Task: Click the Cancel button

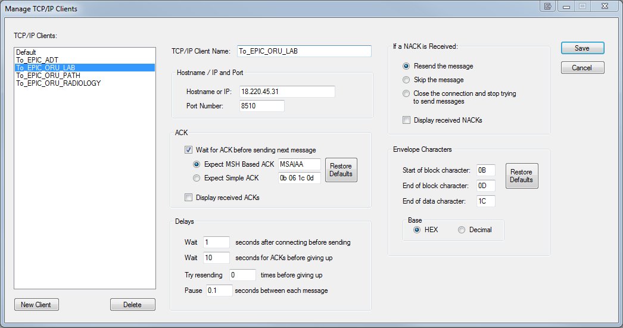Action: [x=582, y=67]
